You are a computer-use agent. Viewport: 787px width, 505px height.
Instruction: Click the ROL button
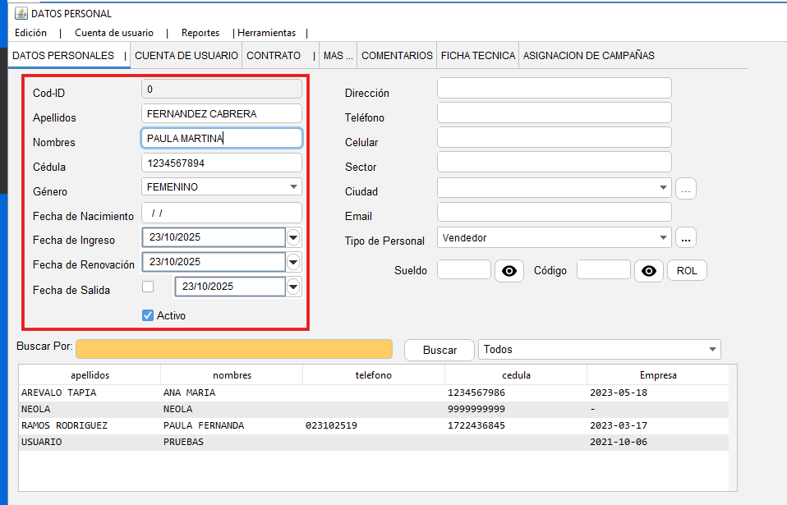(x=687, y=270)
